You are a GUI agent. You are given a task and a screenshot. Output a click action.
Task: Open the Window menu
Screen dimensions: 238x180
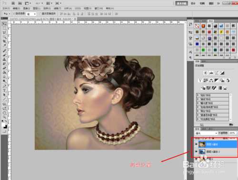pos(99,9)
